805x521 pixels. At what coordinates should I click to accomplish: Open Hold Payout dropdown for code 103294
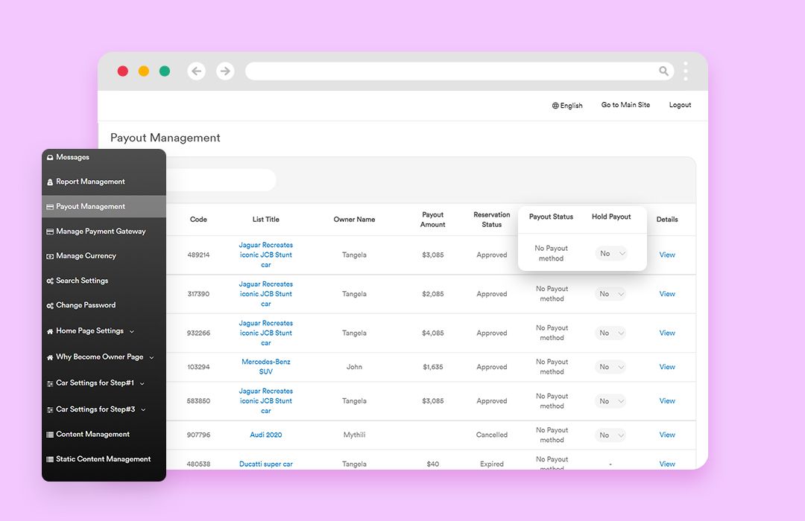(610, 367)
